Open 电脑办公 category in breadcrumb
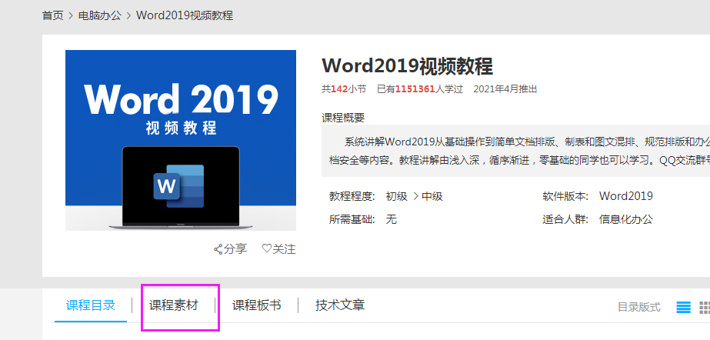 click(x=100, y=15)
